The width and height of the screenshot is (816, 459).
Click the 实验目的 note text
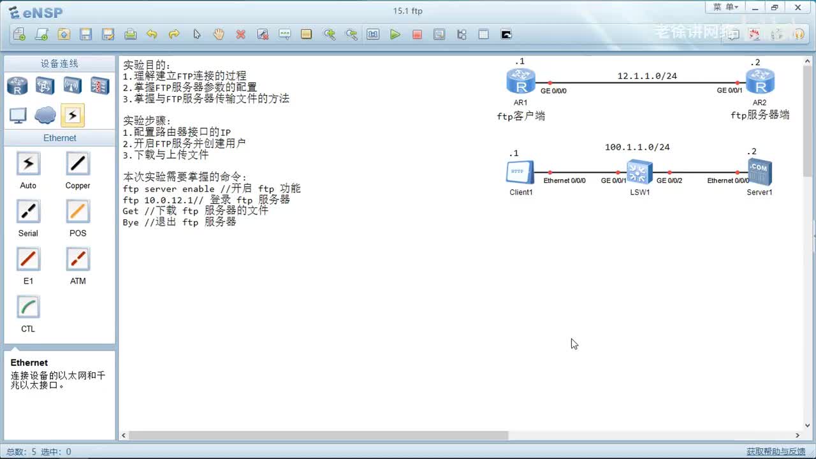coord(147,65)
